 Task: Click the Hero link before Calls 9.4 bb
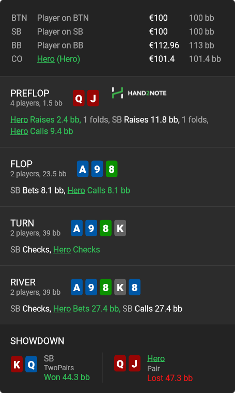pyautogui.click(x=19, y=131)
